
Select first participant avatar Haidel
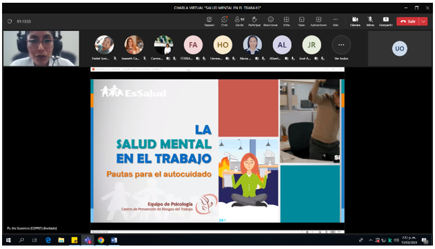pyautogui.click(x=104, y=45)
